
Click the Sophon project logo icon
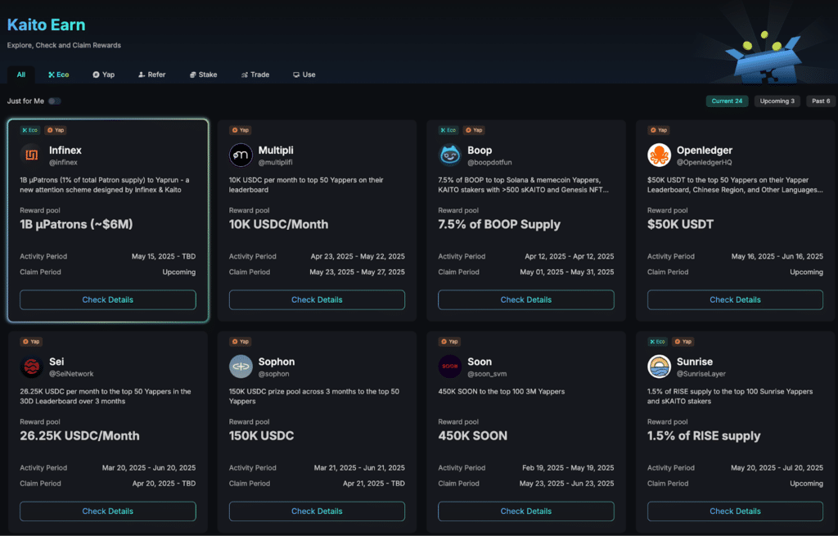pyautogui.click(x=241, y=367)
